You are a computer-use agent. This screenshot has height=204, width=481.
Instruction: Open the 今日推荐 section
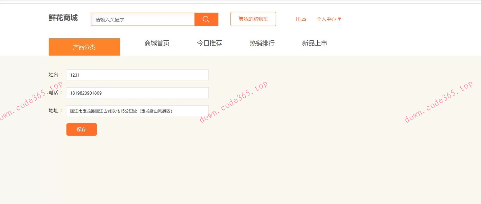click(210, 43)
